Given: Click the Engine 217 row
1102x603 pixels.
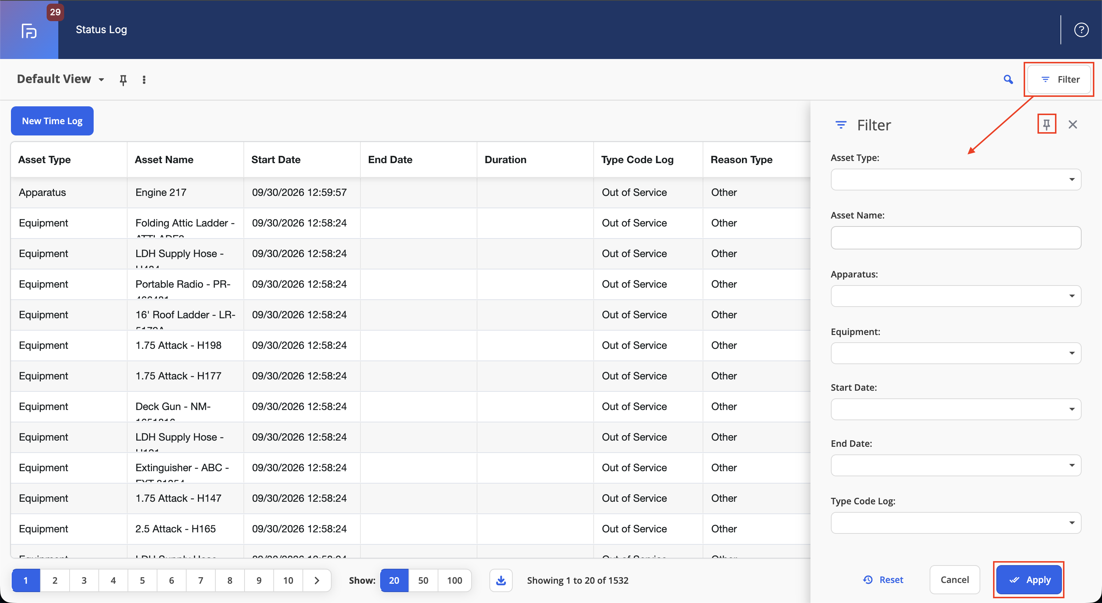Looking at the screenshot, I should coord(411,193).
